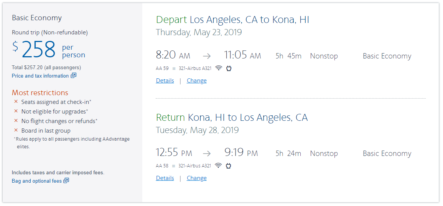Click the red X beside Seats assigned at check-in
This screenshot has height=206, width=443.
pyautogui.click(x=16, y=102)
